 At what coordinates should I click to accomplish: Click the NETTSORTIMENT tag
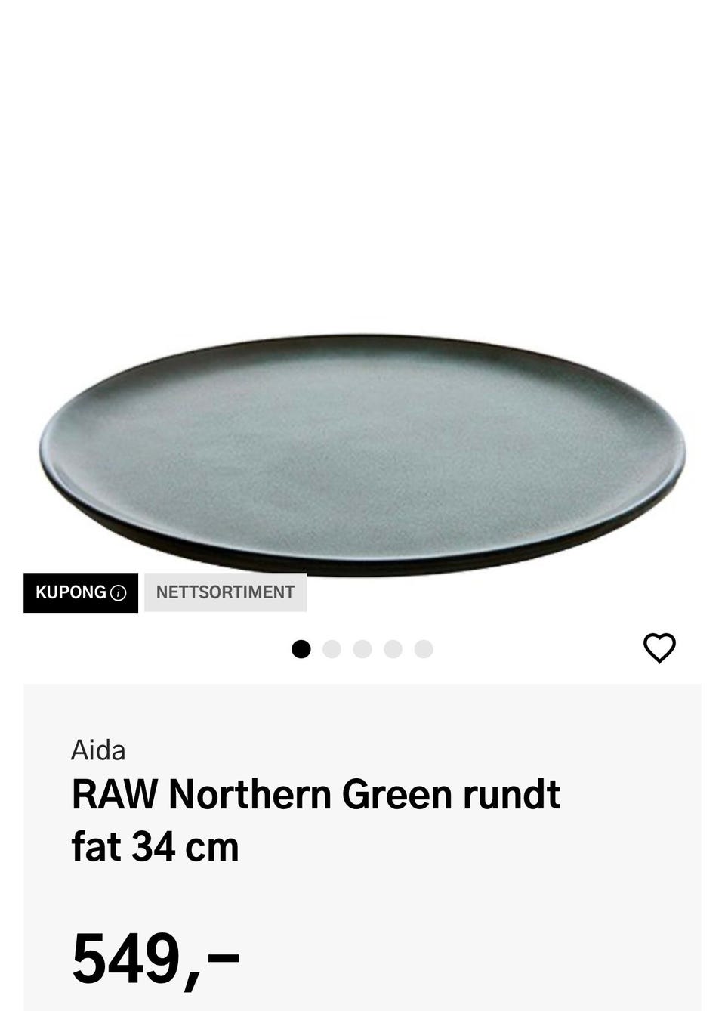[x=225, y=592]
